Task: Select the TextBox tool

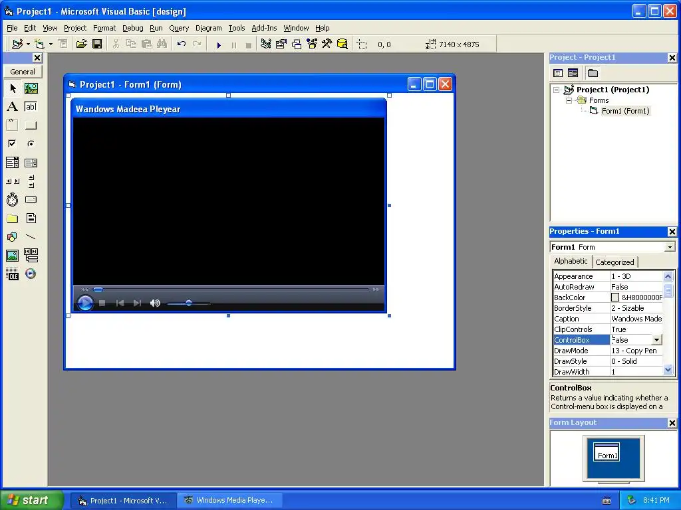Action: [31, 107]
